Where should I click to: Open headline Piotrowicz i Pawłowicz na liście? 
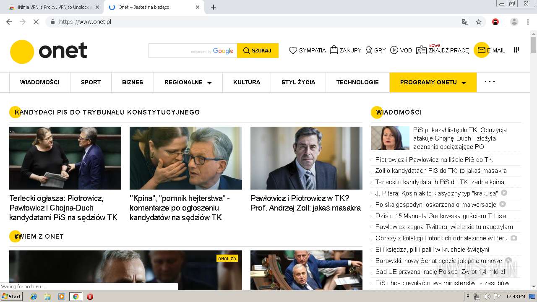pos(434,159)
